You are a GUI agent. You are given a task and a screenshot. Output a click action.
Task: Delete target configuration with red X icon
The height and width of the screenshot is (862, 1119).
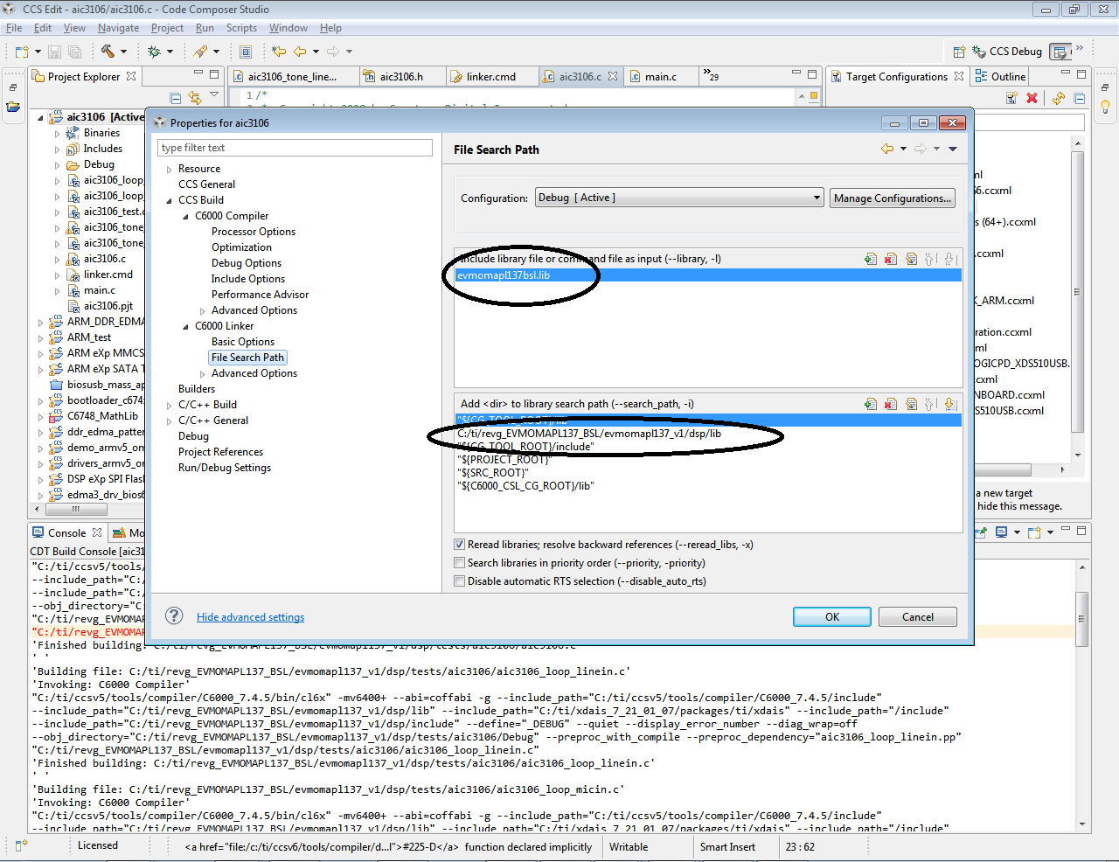[1032, 98]
